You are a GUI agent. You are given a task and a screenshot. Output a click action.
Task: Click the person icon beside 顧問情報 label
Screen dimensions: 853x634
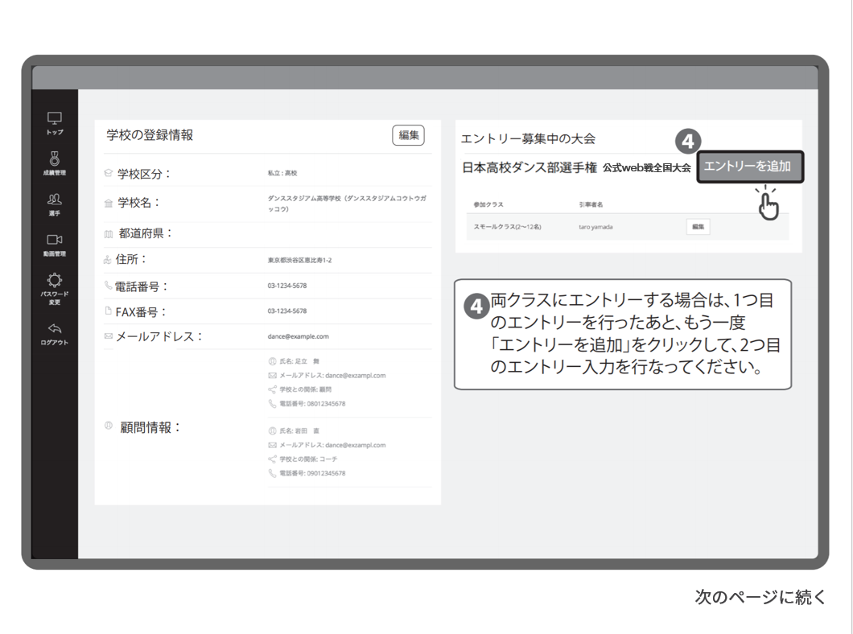pyautogui.click(x=109, y=425)
